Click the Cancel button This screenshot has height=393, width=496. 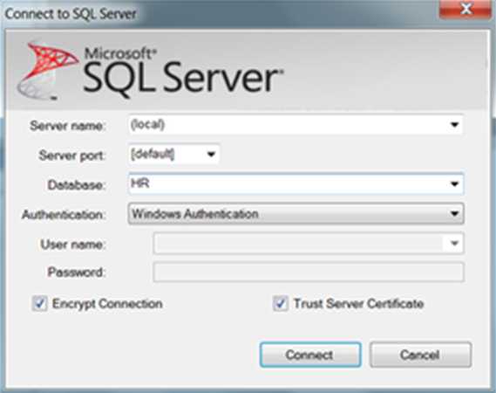[420, 355]
